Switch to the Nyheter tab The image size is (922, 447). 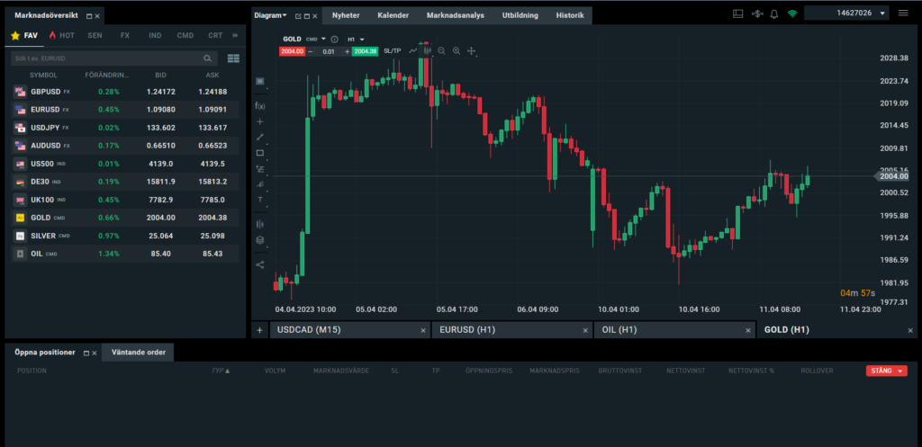[346, 15]
